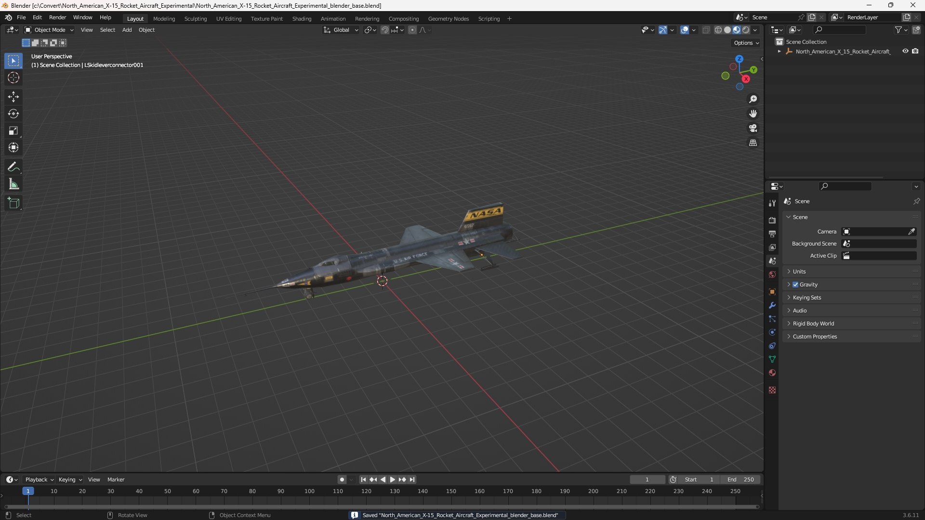Viewport: 925px width, 520px height.
Task: Switch orthographic/perspective grid icon
Action: pyautogui.click(x=753, y=143)
